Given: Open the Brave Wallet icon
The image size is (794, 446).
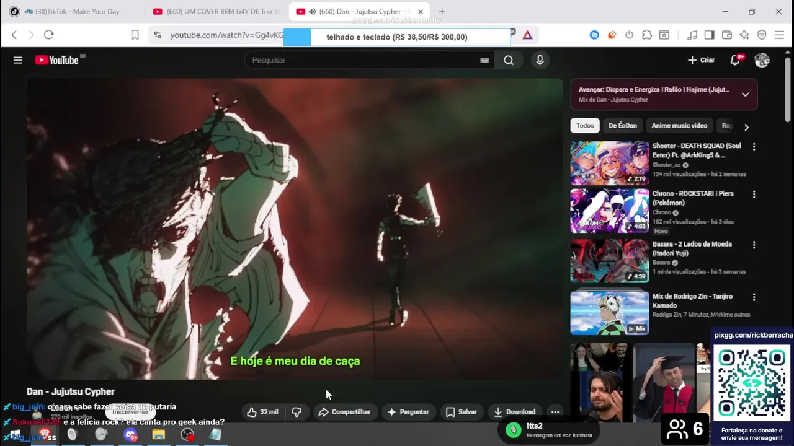Looking at the screenshot, I should pyautogui.click(x=727, y=35).
